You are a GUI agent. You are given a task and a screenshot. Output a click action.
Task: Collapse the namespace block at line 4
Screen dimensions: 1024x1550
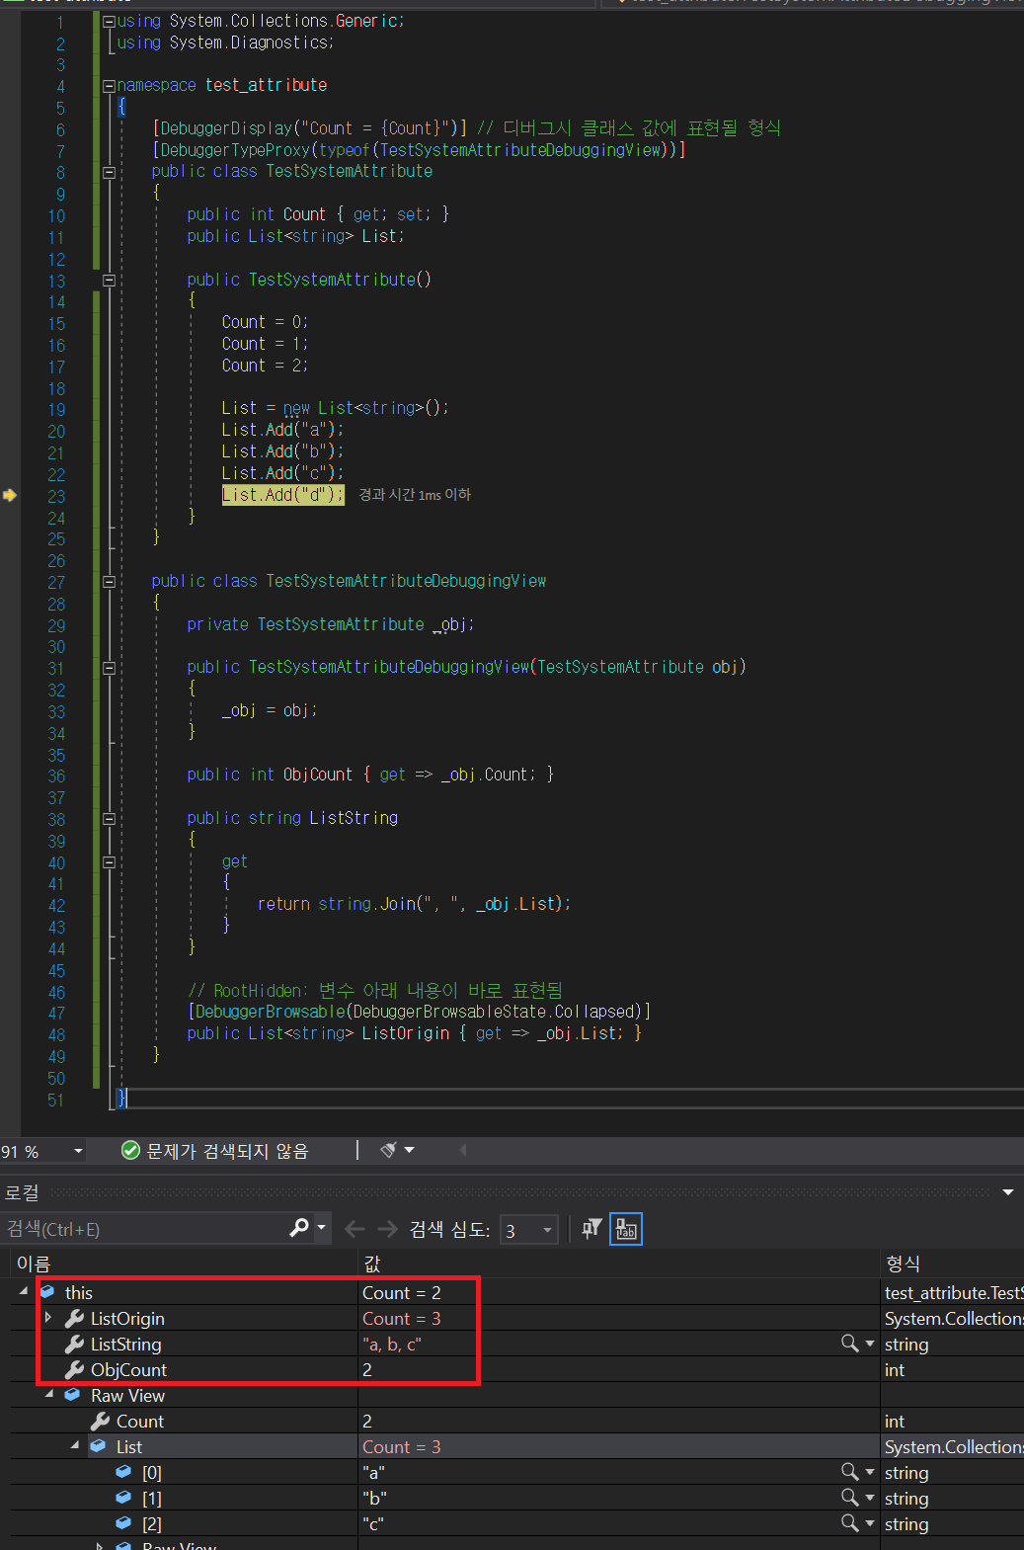point(109,86)
